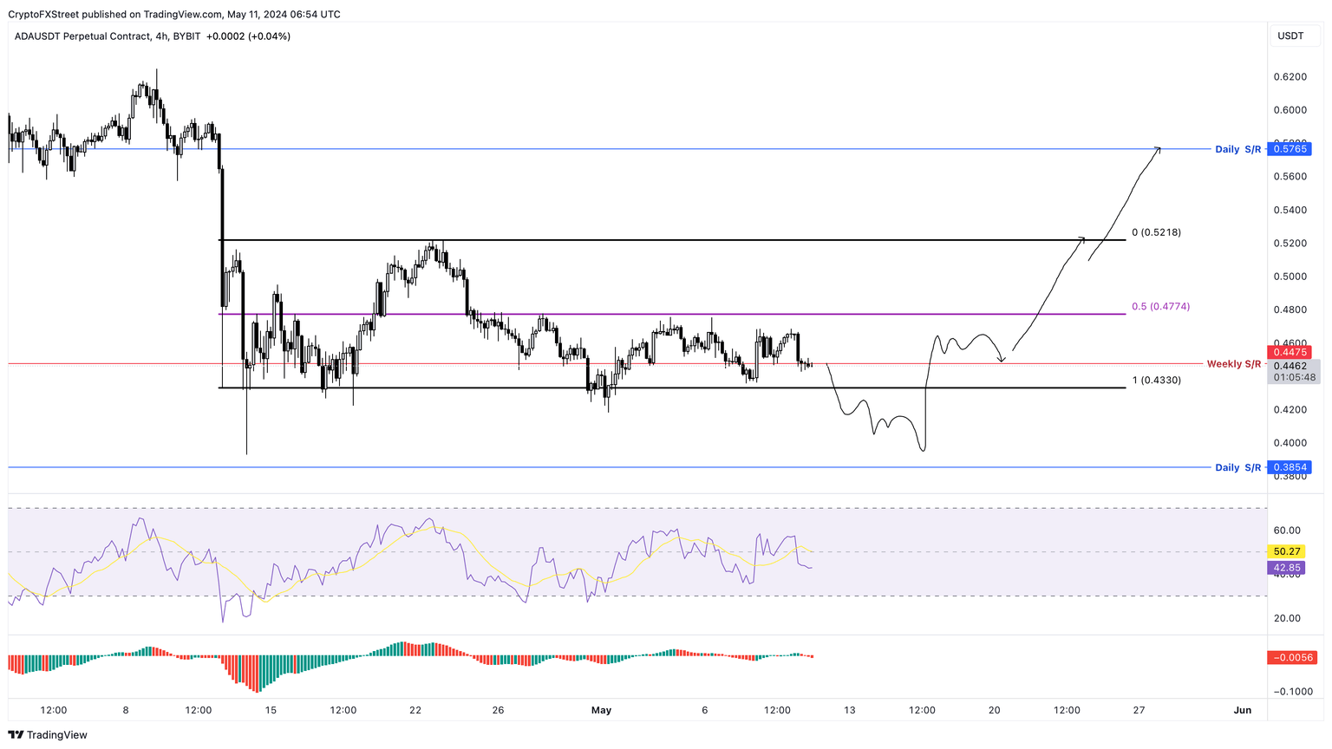Click the Weekly S/R text label
The image size is (1332, 749).
point(1234,364)
